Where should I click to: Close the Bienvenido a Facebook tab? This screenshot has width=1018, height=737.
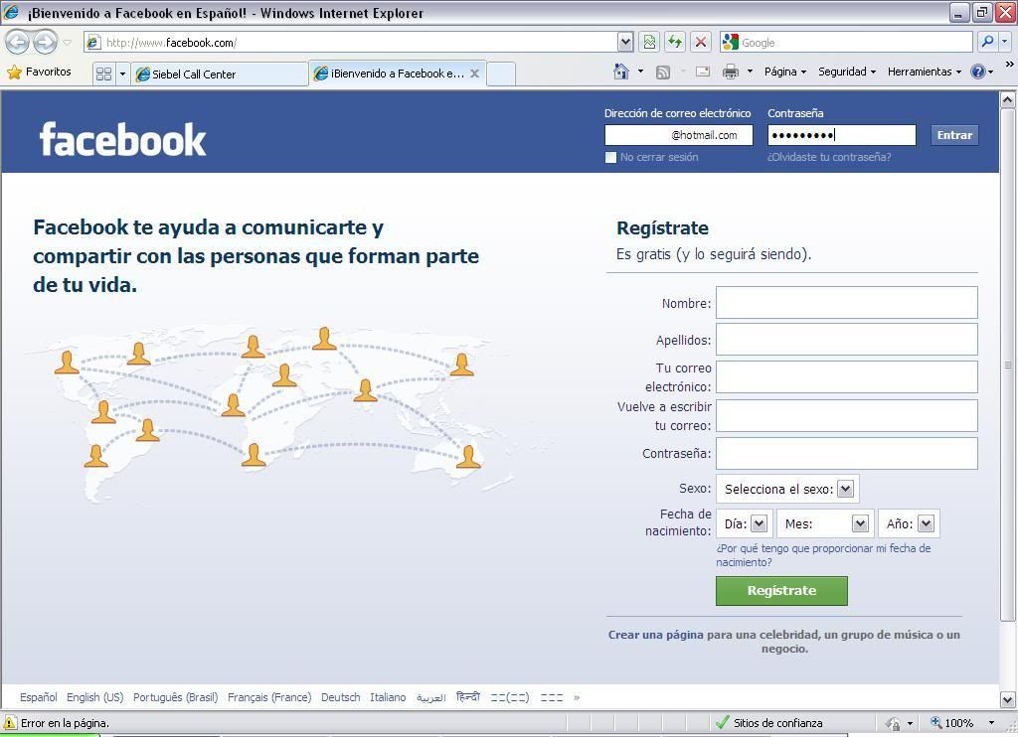[x=474, y=74]
